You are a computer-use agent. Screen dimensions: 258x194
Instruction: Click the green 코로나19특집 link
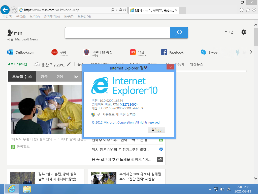click(17, 64)
